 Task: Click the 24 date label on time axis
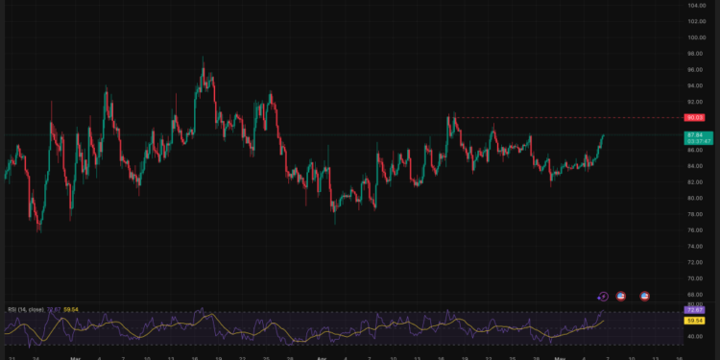[x=36, y=358]
